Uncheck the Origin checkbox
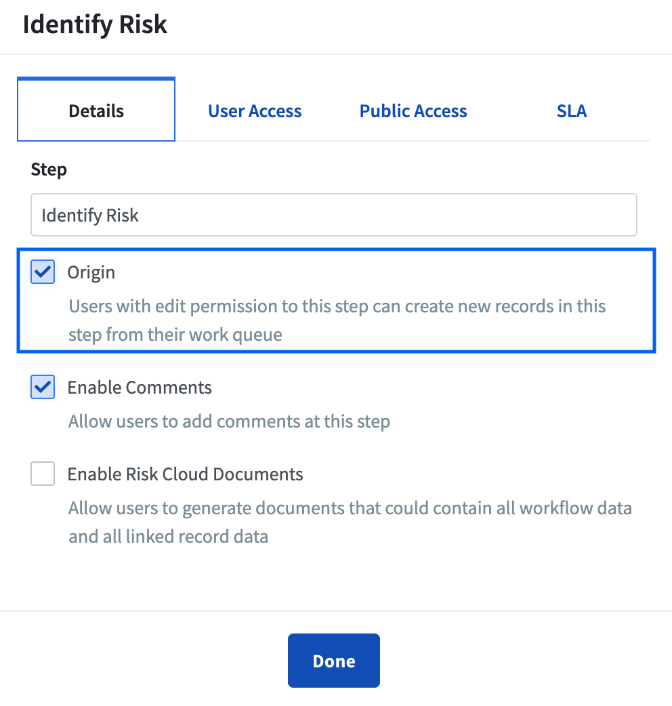The width and height of the screenshot is (672, 706). point(43,272)
